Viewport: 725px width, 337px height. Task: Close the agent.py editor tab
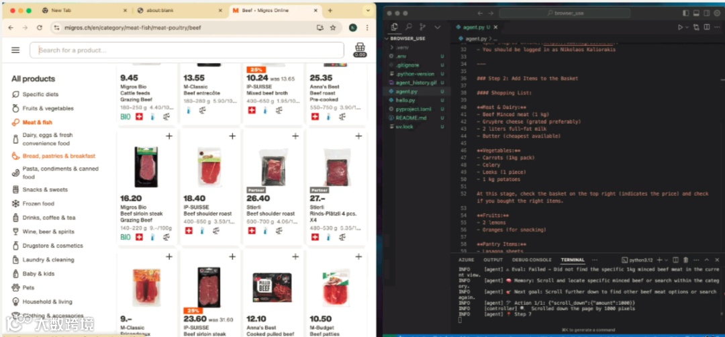tap(497, 28)
